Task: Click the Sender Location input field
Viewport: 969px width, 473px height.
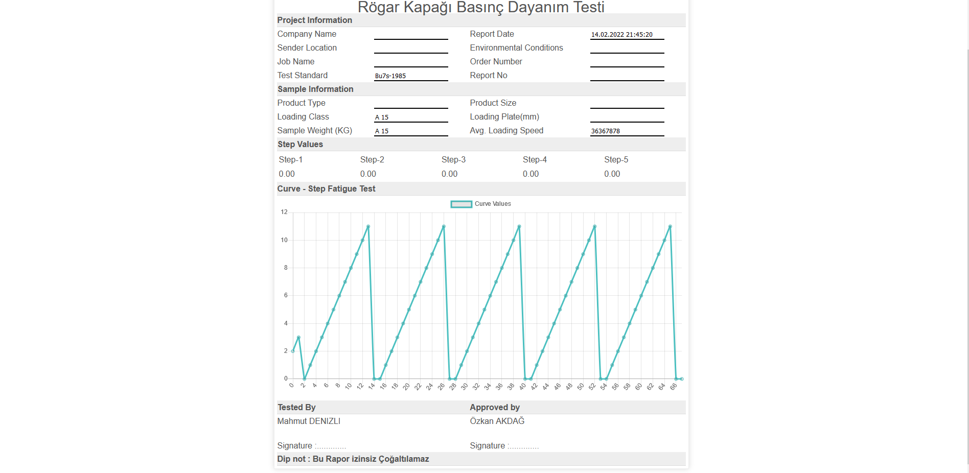Action: [x=410, y=48]
